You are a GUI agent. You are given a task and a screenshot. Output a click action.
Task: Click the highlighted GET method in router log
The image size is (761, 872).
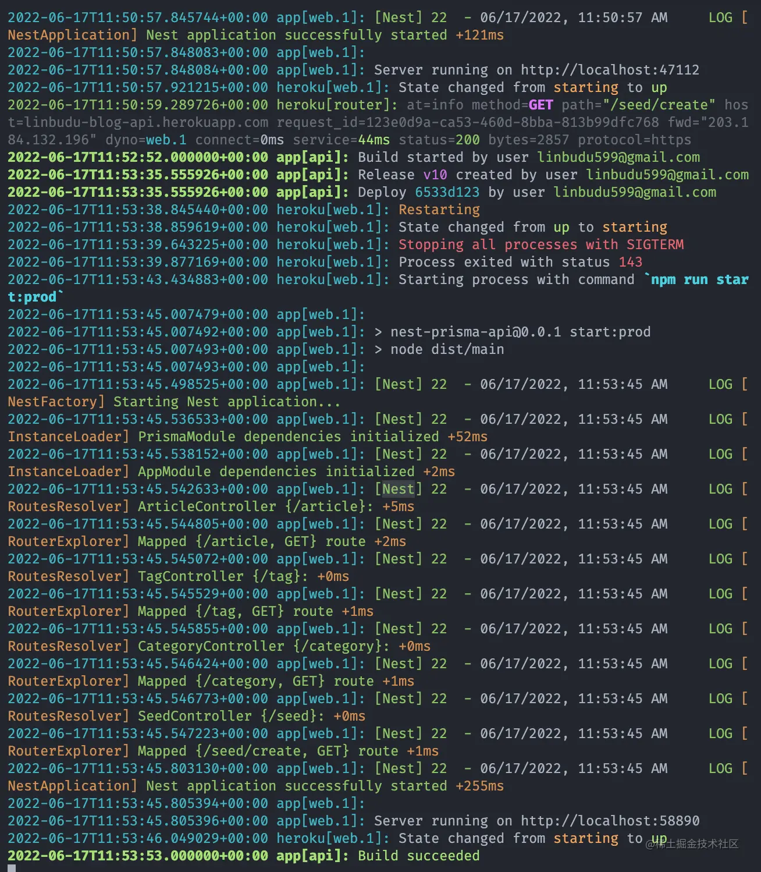[x=540, y=105]
